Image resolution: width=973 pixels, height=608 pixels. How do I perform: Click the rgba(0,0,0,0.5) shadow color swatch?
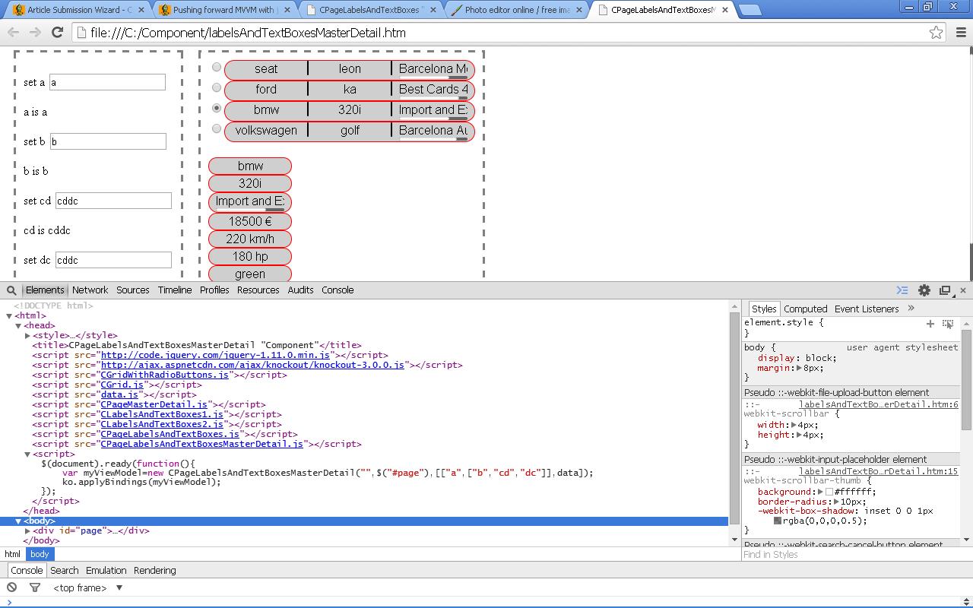[778, 521]
